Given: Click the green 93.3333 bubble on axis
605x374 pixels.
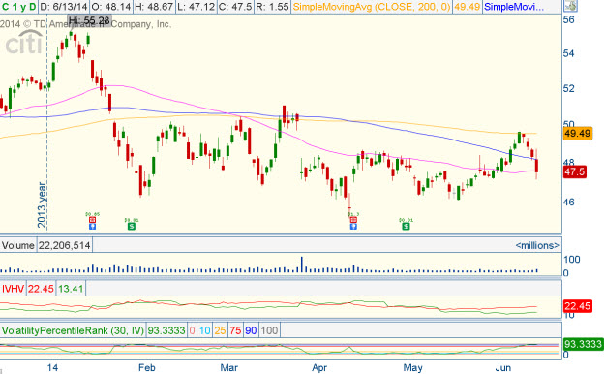Looking at the screenshot, I should 583,344.
